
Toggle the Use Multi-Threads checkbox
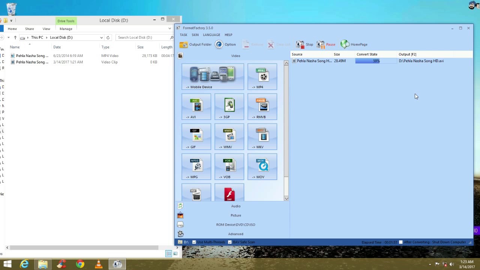pyautogui.click(x=194, y=242)
